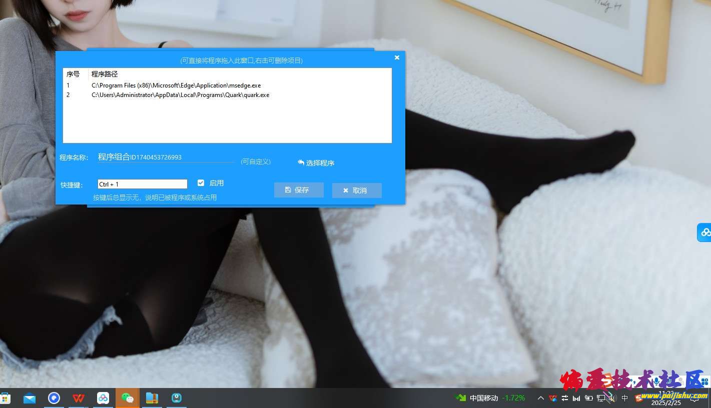
Task: Click the 程序路径 column header
Action: (x=105, y=74)
